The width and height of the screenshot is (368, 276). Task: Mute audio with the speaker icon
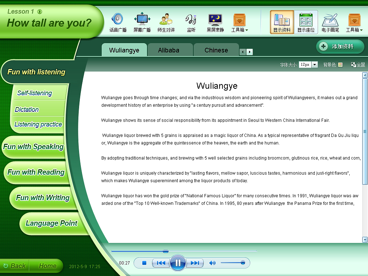coord(212,263)
